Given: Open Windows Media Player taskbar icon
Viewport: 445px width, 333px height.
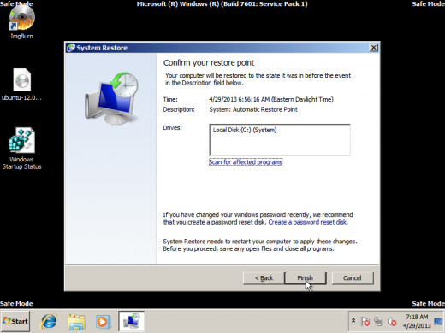Looking at the screenshot, I should pyautogui.click(x=103, y=322).
